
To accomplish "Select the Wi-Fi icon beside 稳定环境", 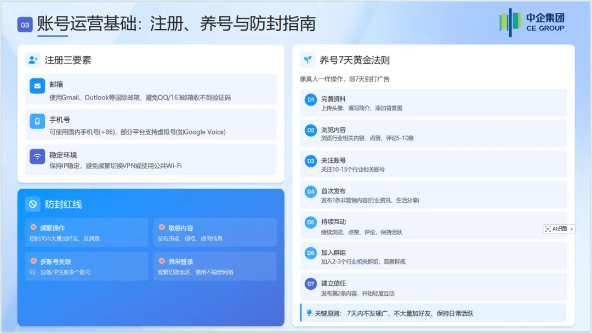I will 37,156.
